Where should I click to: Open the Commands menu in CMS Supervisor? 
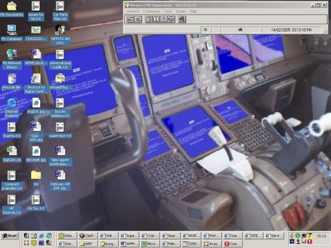(x=151, y=11)
